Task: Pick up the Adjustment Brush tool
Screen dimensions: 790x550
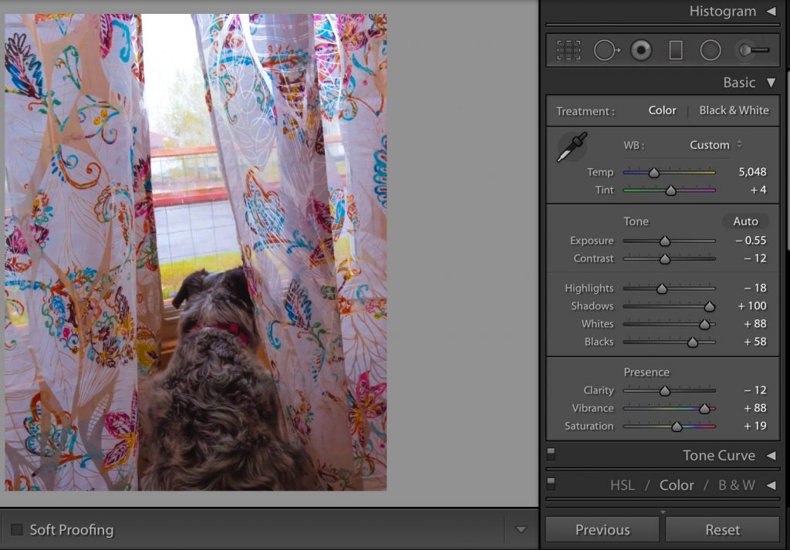Action: click(749, 50)
